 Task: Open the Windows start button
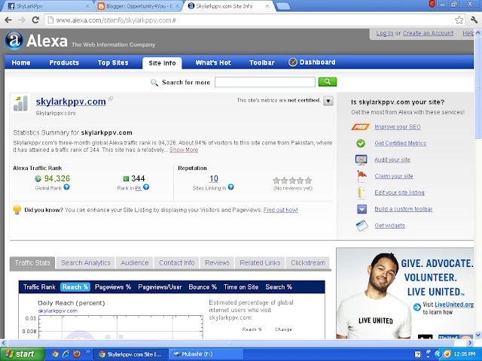pyautogui.click(x=22, y=354)
